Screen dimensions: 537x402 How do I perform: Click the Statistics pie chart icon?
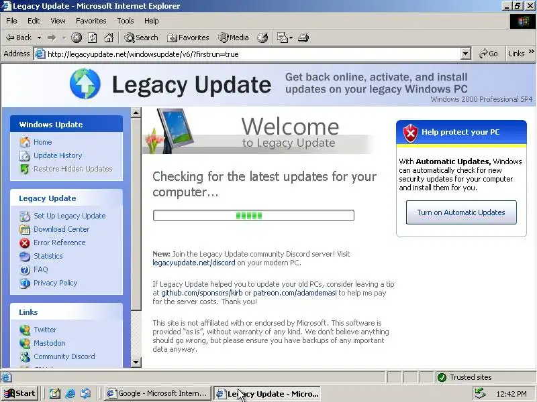[x=25, y=257]
